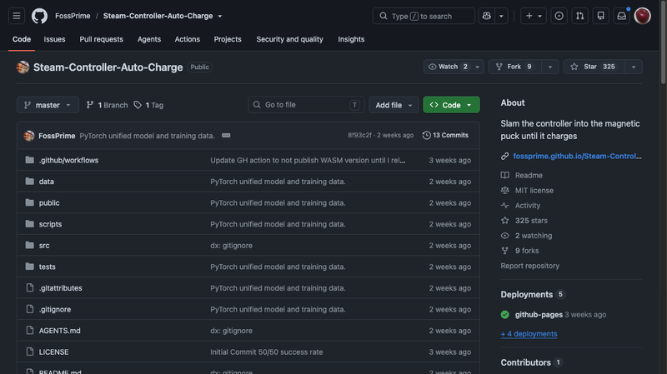Switch to Actions tab

tap(187, 39)
